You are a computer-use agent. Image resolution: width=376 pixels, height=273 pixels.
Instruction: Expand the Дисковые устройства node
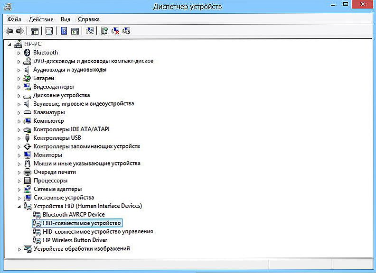(x=19, y=96)
